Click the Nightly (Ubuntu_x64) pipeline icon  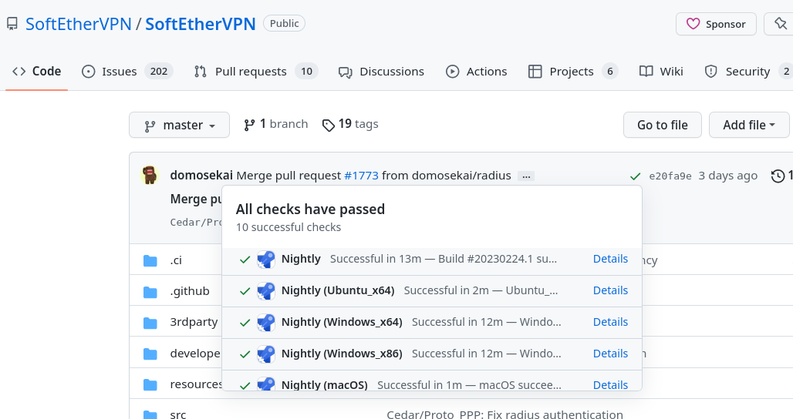[266, 291]
